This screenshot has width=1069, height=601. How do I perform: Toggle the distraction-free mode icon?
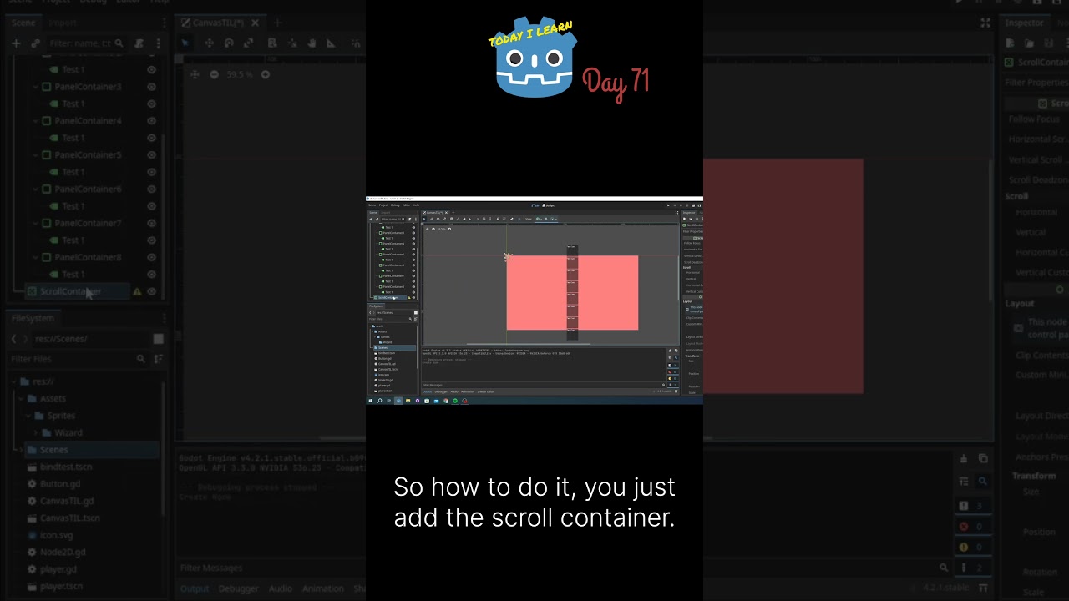985,23
